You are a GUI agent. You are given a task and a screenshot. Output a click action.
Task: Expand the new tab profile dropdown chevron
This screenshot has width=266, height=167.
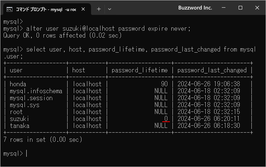click(110, 9)
